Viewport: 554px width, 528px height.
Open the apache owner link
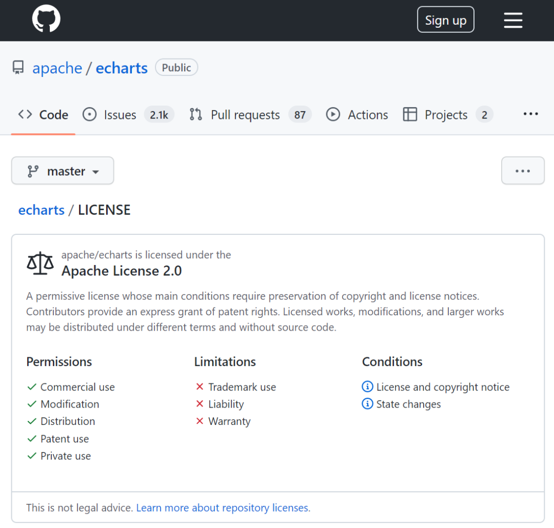point(57,68)
